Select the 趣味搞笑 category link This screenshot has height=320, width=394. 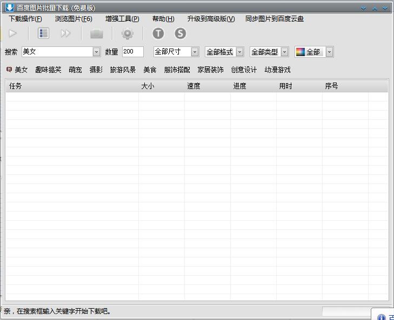(x=48, y=70)
